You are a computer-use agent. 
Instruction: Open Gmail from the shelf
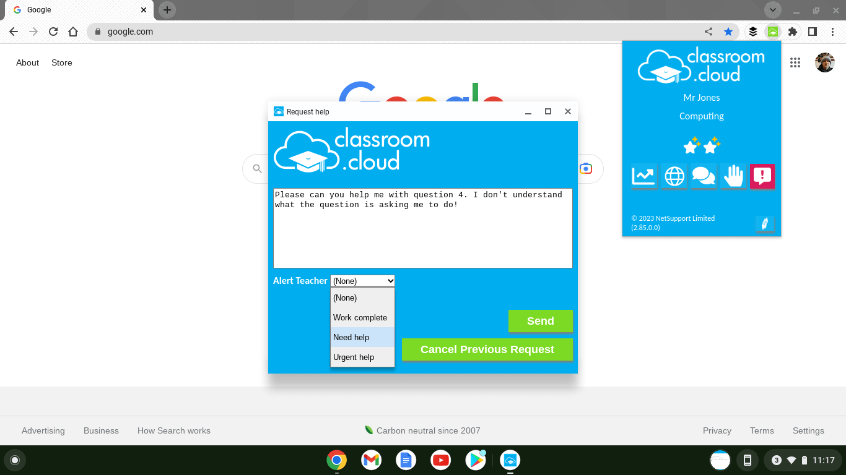(x=372, y=460)
